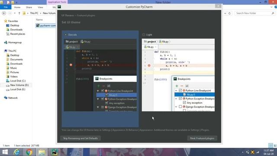The height and width of the screenshot is (156, 277).
Task: Click the Name column header
Action: (39, 19)
